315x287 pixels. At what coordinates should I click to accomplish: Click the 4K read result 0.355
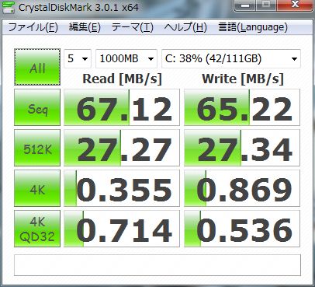coord(122,188)
